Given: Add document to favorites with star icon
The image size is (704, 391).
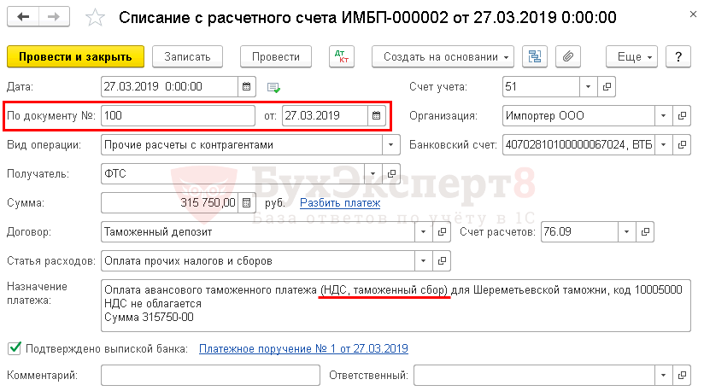Looking at the screenshot, I should coord(97,18).
